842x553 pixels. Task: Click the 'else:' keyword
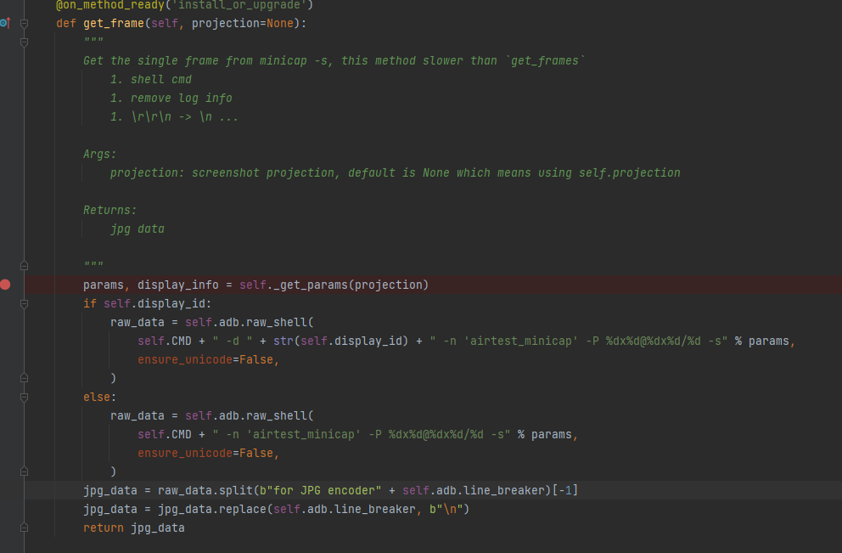click(100, 398)
